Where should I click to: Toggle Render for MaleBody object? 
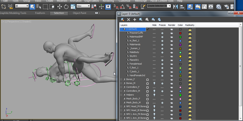(171, 53)
